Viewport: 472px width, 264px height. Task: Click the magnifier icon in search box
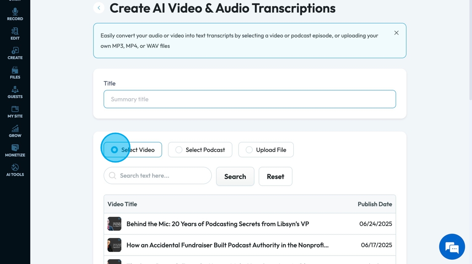(x=113, y=176)
